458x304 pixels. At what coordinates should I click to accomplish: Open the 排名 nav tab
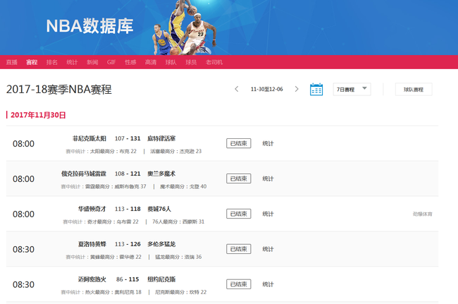point(52,62)
